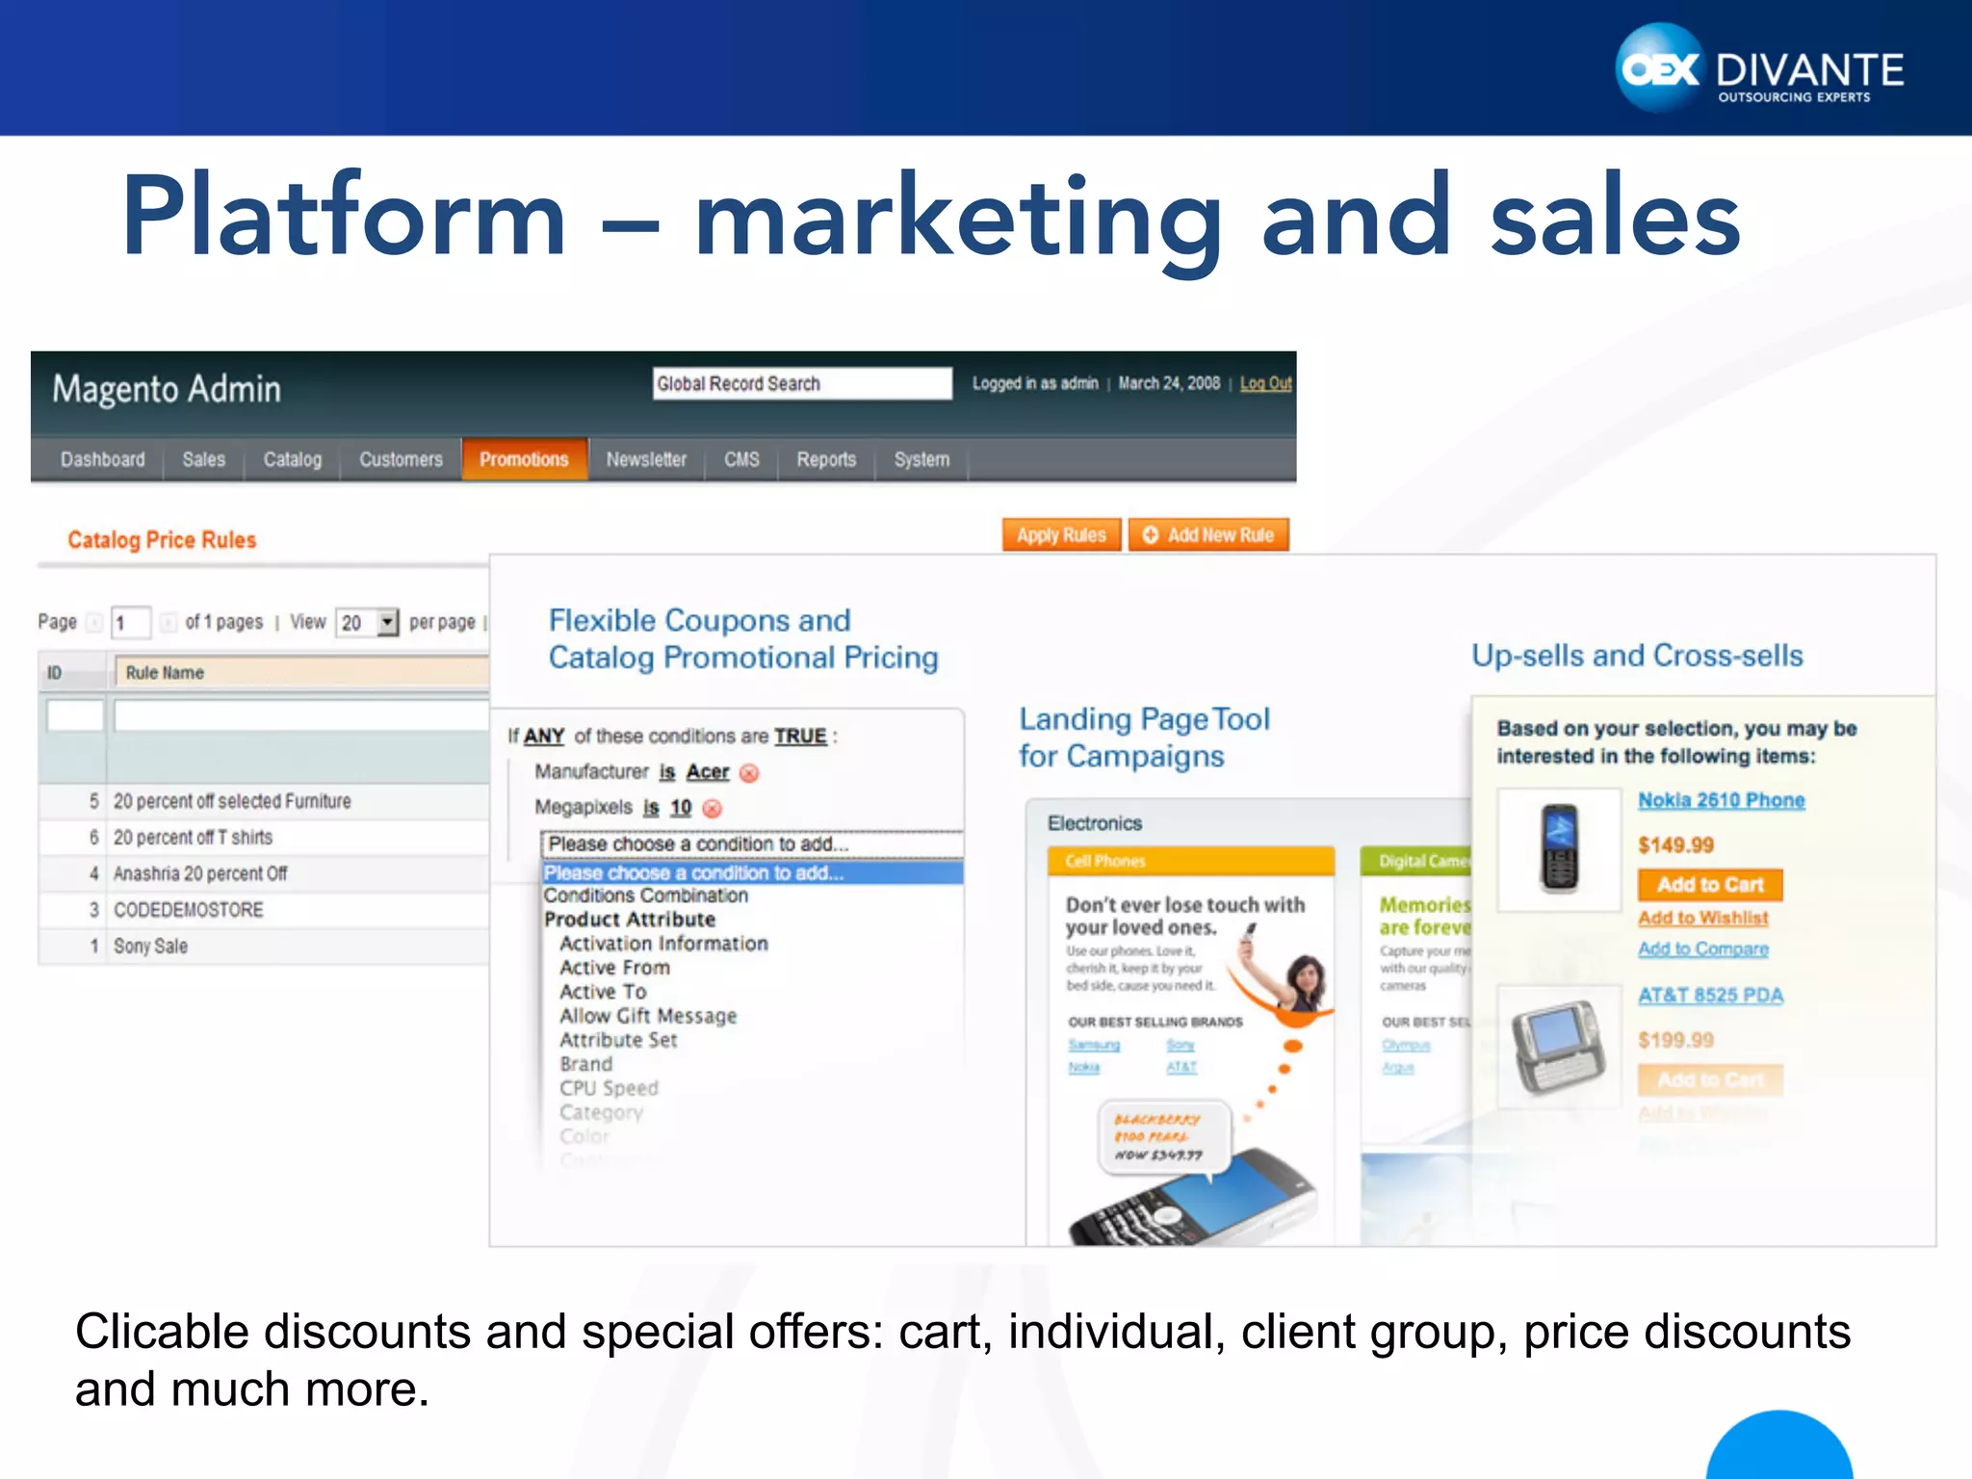Click the AT&T 8525 PDA thumbnail

[1560, 1045]
